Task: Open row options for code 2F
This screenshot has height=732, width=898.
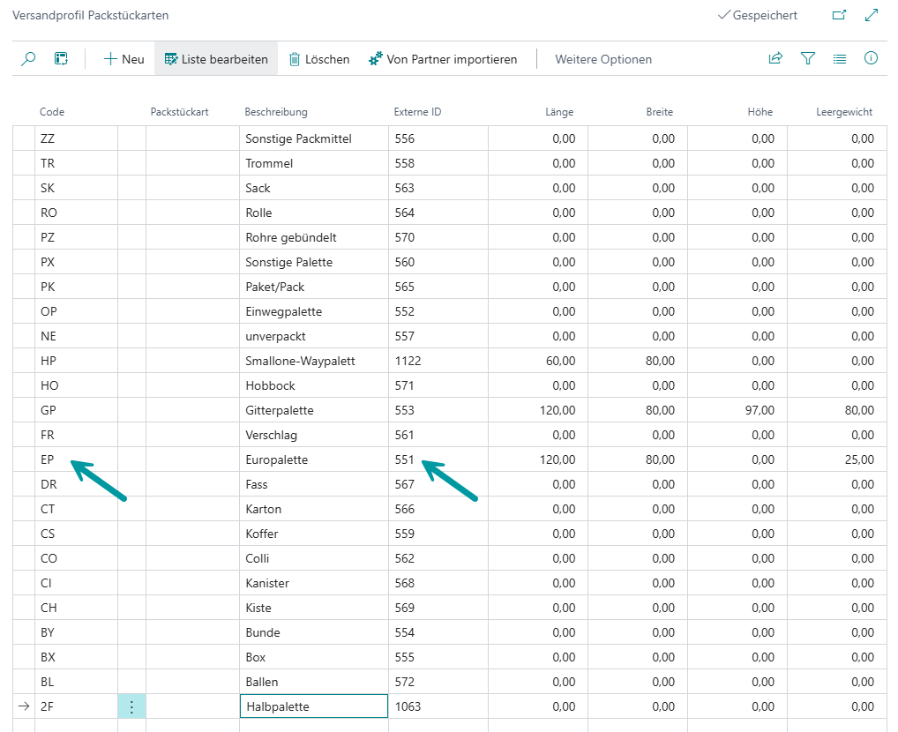Action: [131, 706]
